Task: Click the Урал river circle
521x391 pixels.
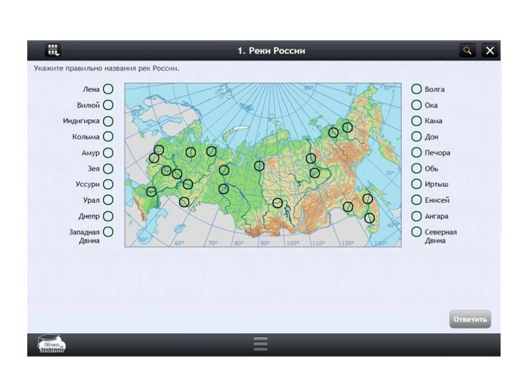Action: [x=108, y=200]
